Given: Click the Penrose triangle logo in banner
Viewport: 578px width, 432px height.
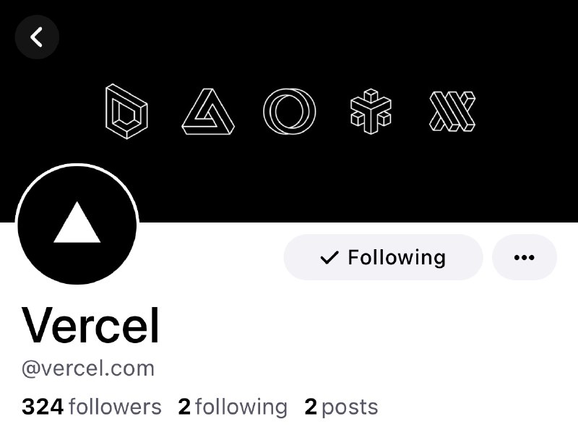Looking at the screenshot, I should (208, 111).
